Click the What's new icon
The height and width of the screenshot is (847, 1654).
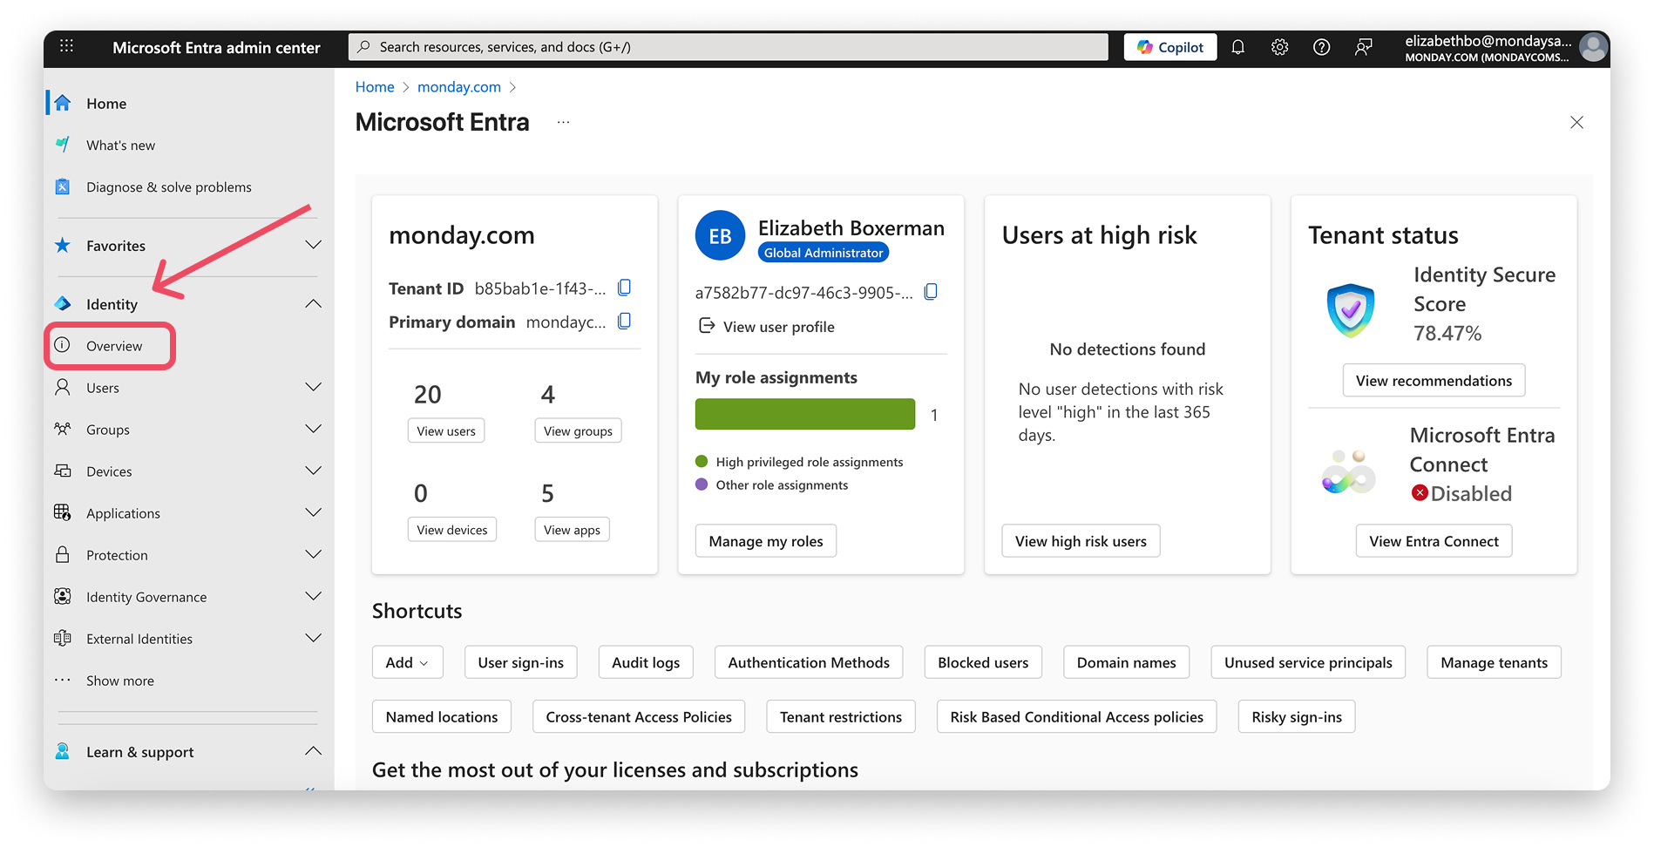63,145
